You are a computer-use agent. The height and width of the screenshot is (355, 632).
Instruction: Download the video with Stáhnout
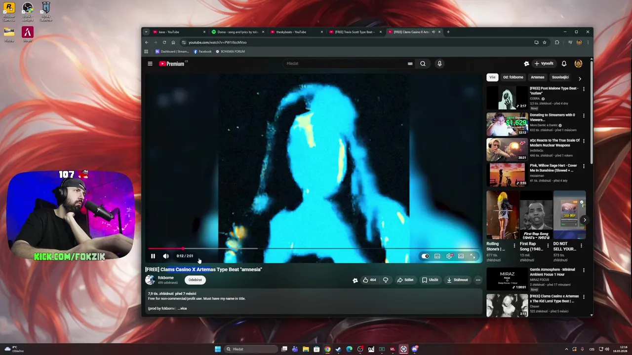coord(457,280)
